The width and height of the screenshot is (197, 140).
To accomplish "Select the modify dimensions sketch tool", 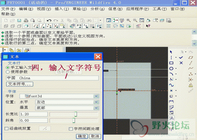I will [x=171, y=107].
